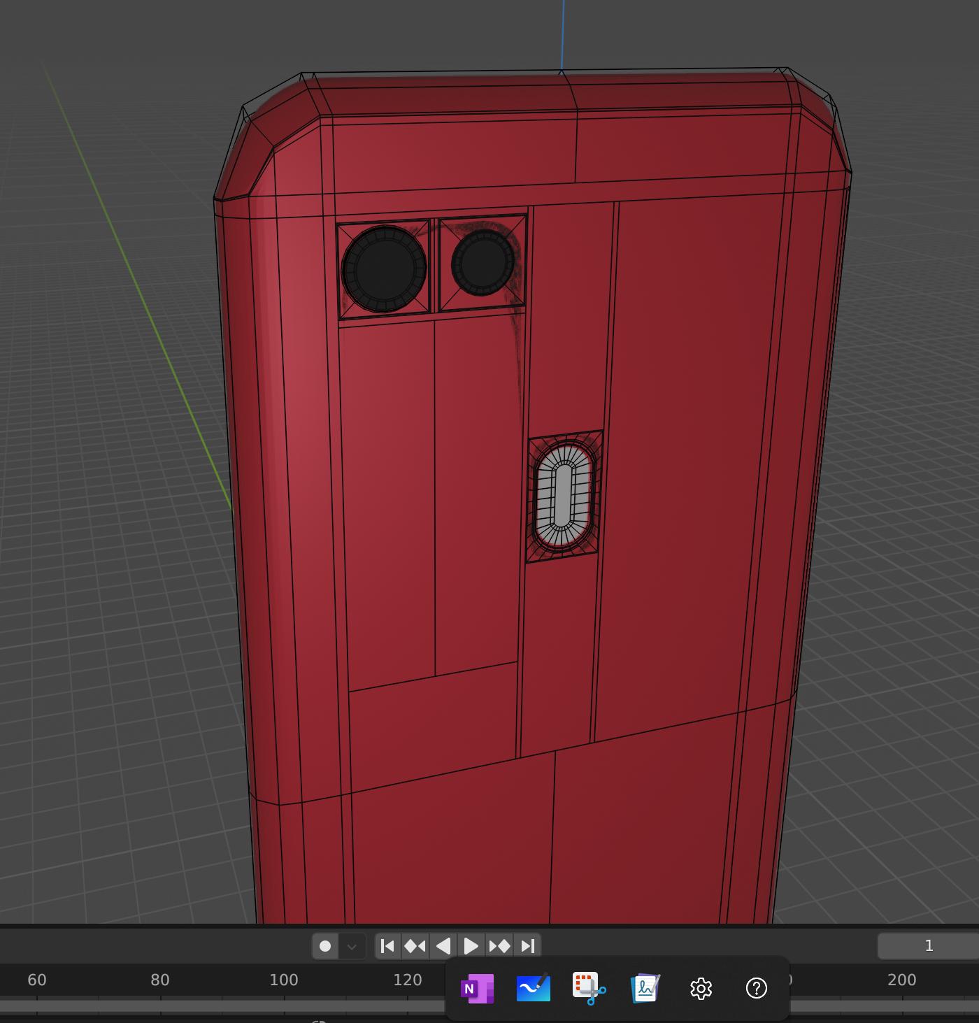This screenshot has width=979, height=1023.
Task: Select the large left camera lens on model
Action: click(384, 269)
